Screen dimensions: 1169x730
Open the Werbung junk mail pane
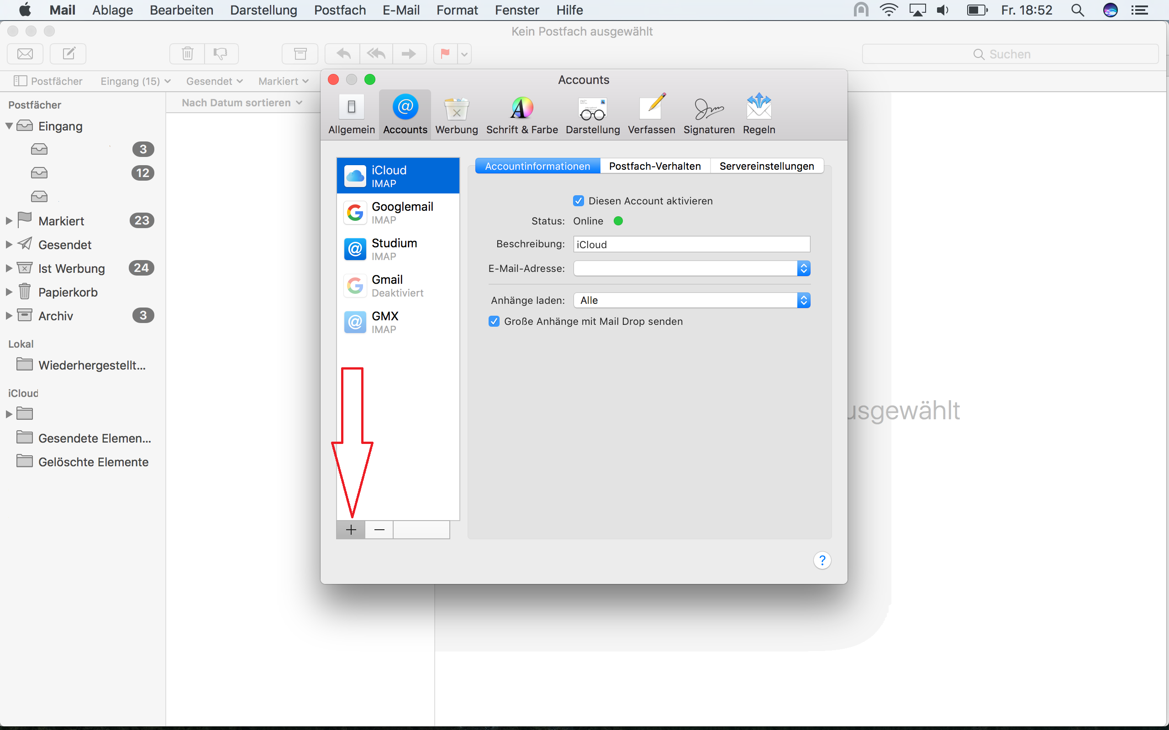pos(456,114)
